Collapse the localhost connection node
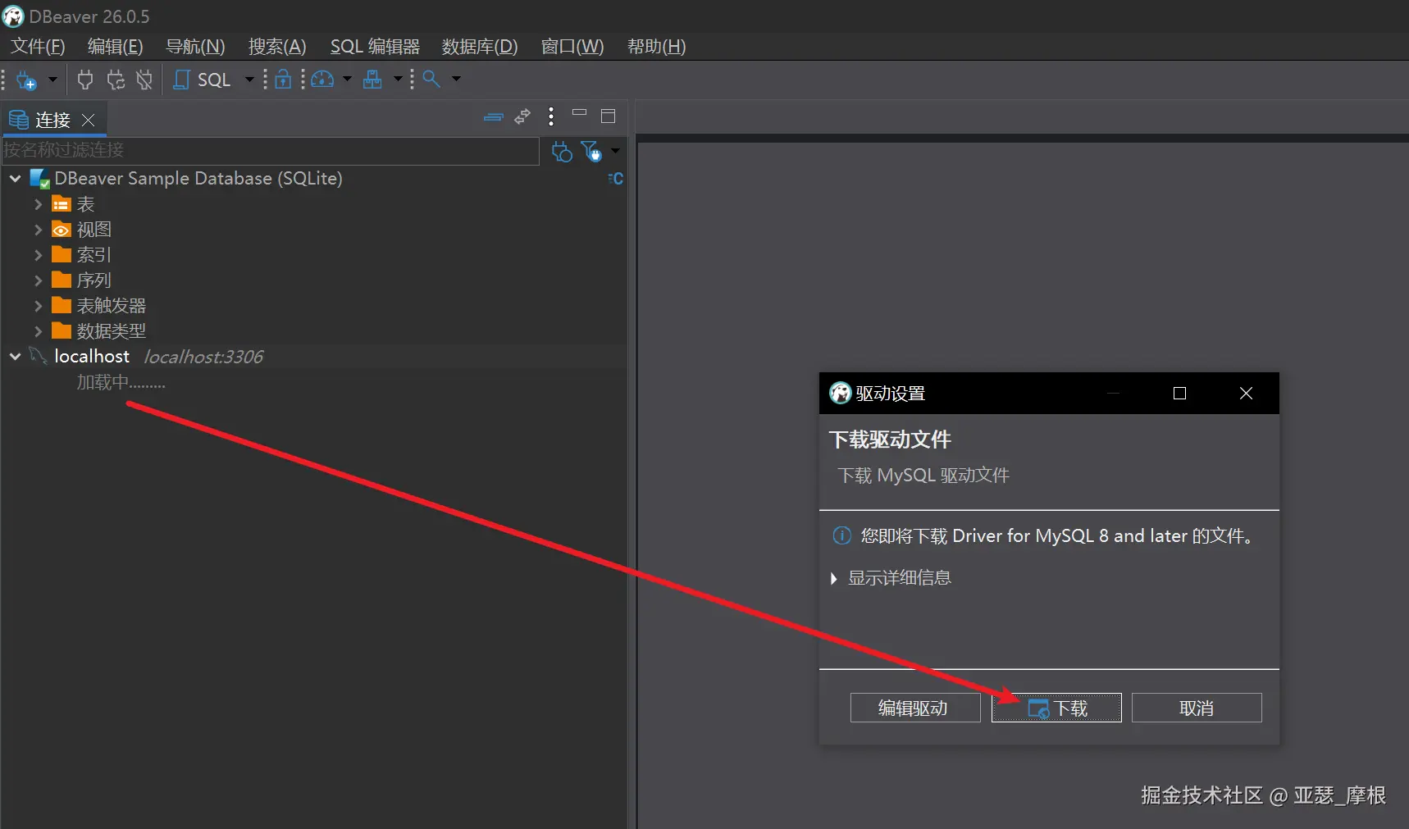Viewport: 1409px width, 829px height. click(x=16, y=357)
